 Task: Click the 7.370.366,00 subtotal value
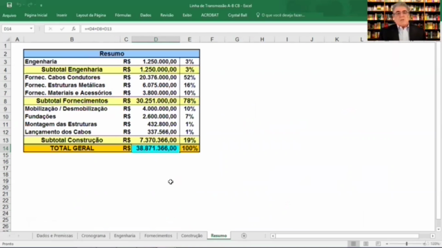pyautogui.click(x=156, y=140)
